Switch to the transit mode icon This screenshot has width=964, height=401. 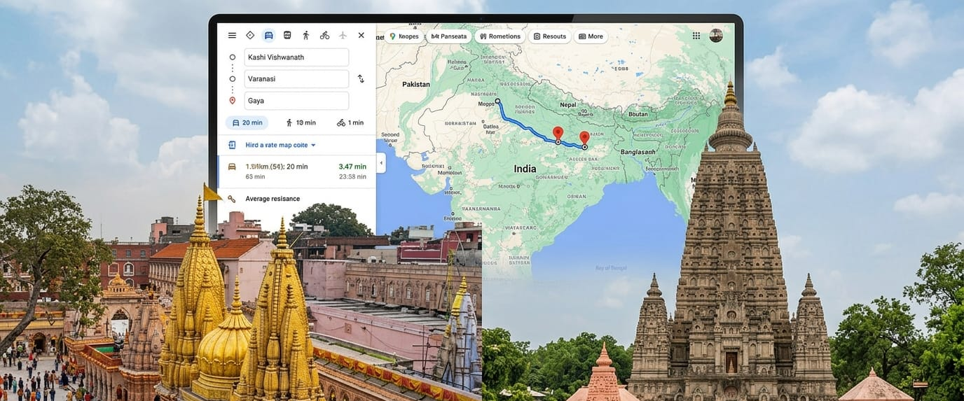click(x=287, y=35)
